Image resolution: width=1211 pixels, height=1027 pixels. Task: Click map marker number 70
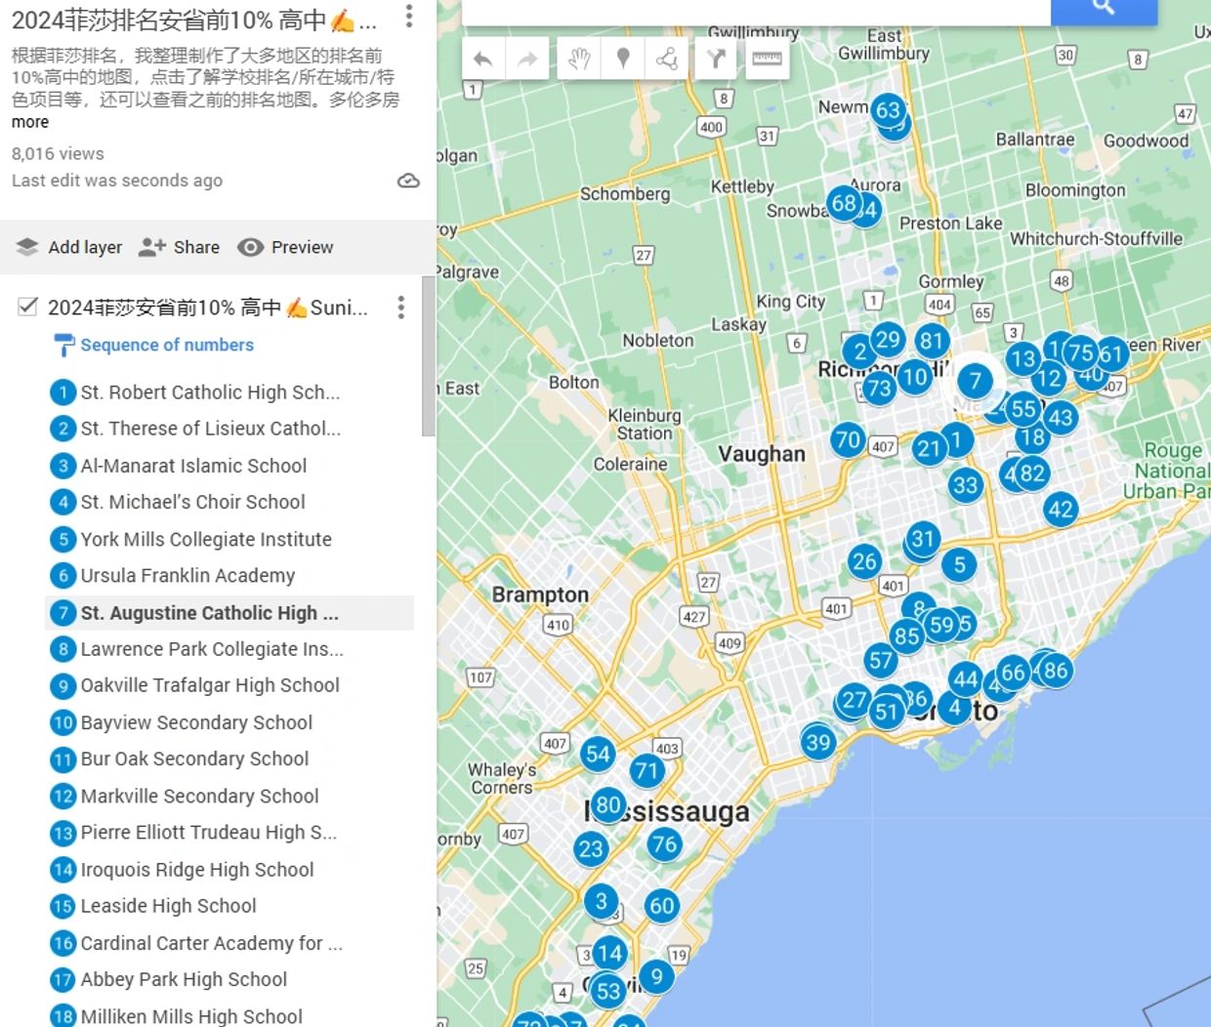pos(848,440)
